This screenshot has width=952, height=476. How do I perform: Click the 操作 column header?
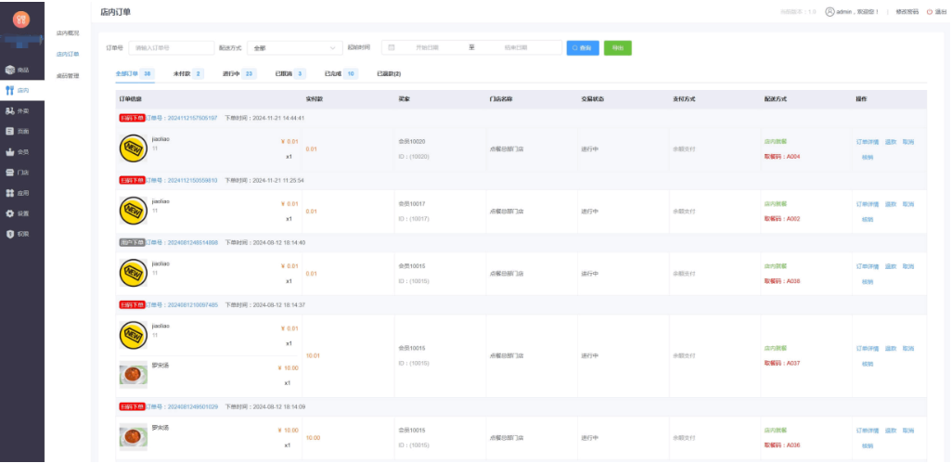click(x=862, y=99)
